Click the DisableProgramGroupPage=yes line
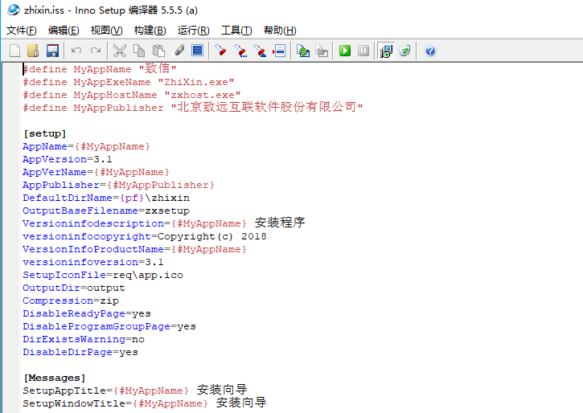583x413 pixels. pos(109,326)
